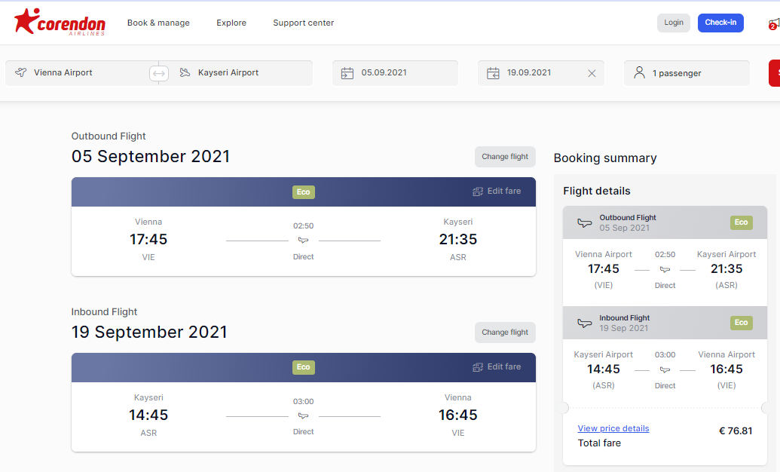This screenshot has width=780, height=472.
Task: Click the Edit fare icon on inbound flight
Action: coord(478,367)
